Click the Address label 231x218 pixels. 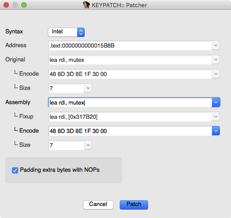click(16, 45)
